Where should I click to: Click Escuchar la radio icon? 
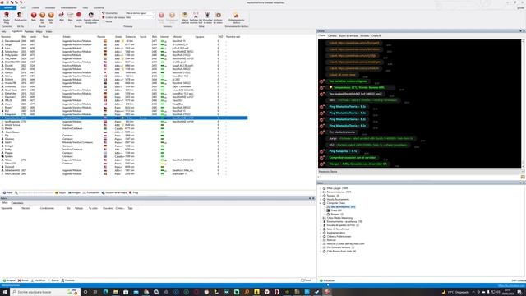point(207,17)
